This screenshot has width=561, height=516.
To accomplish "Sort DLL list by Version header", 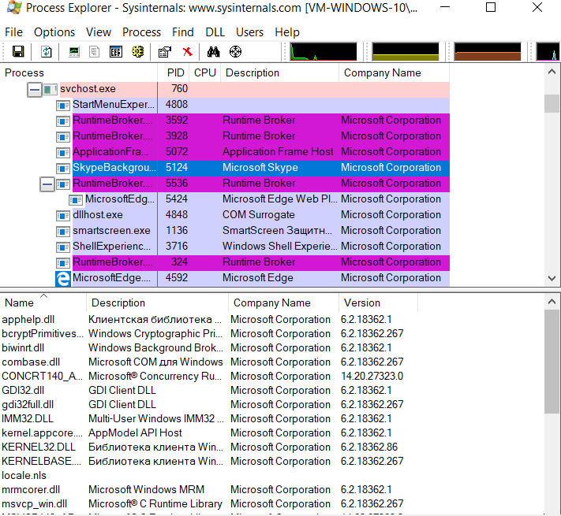I will tap(378, 303).
